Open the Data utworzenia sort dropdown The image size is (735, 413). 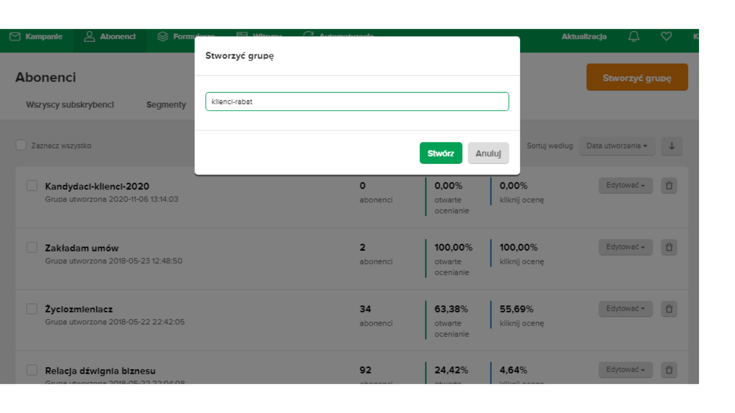point(617,146)
